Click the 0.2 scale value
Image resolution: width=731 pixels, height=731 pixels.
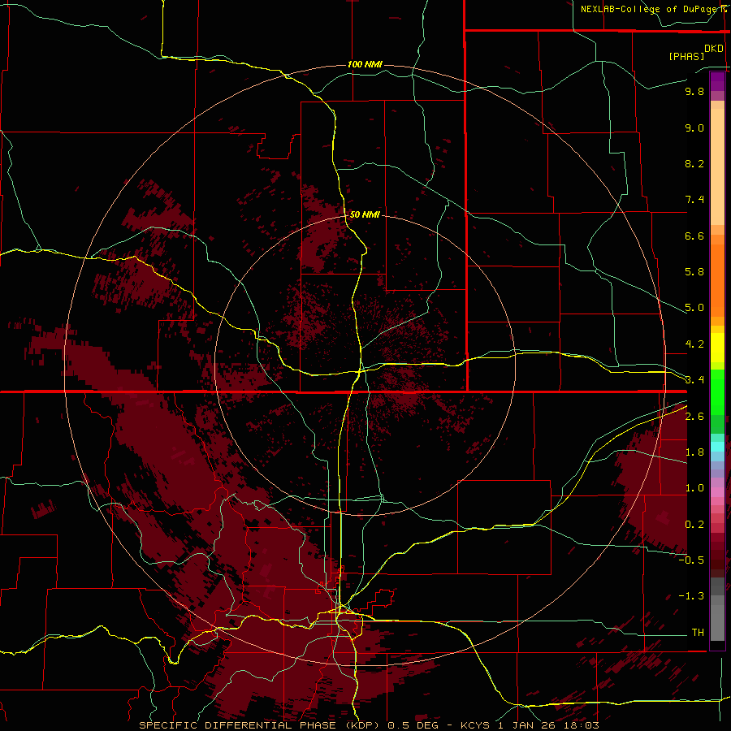(694, 525)
